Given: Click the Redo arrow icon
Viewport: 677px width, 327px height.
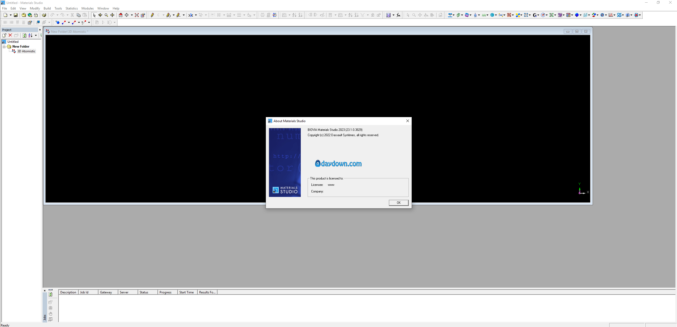Looking at the screenshot, I should [62, 15].
